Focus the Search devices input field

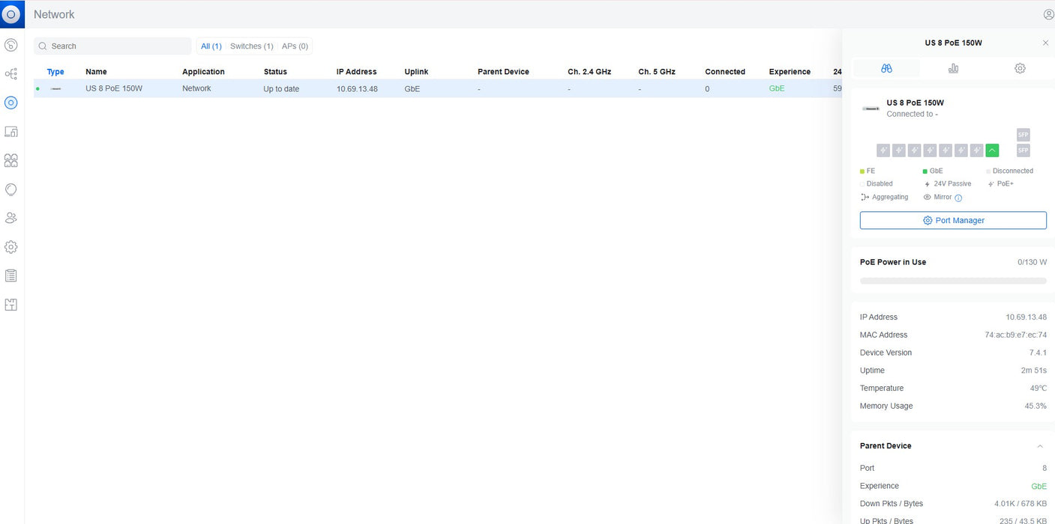(112, 46)
